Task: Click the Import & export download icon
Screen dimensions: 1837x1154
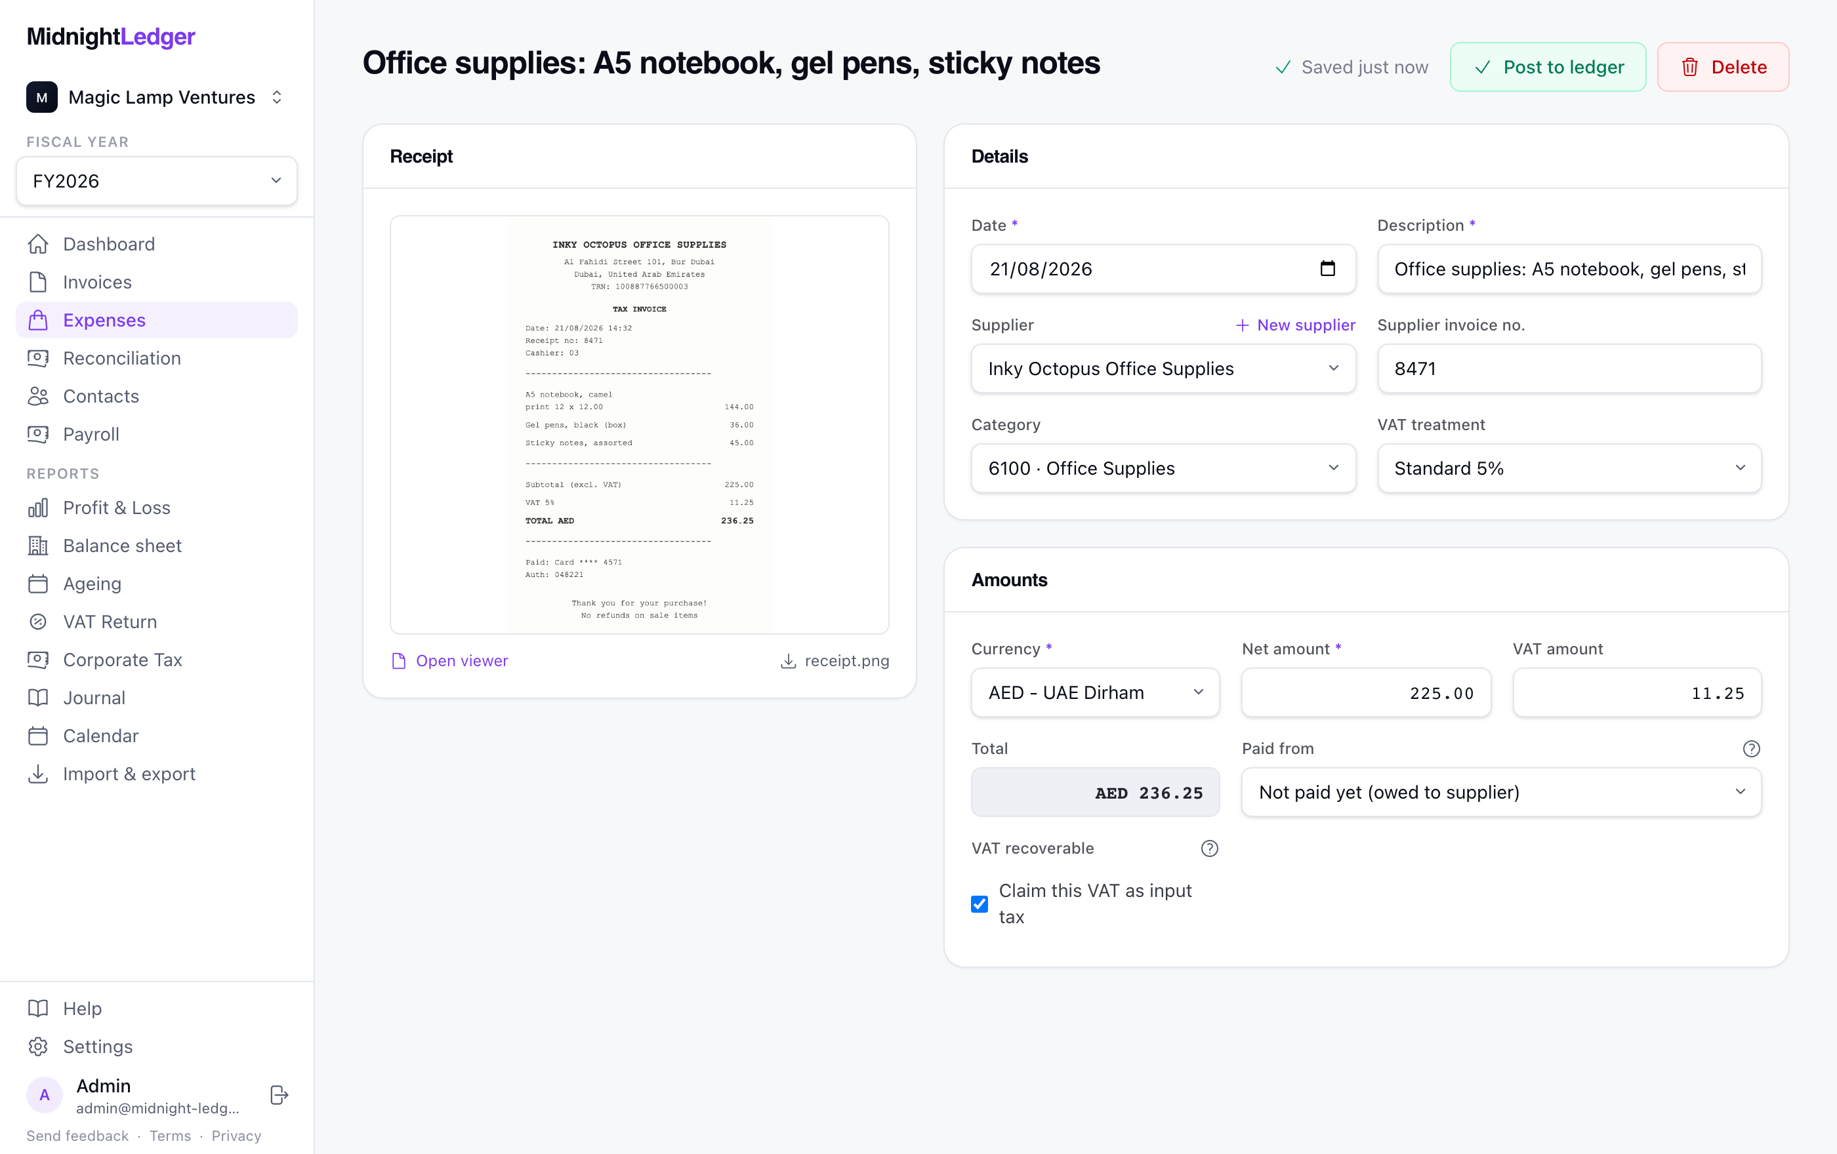Action: pyautogui.click(x=38, y=774)
